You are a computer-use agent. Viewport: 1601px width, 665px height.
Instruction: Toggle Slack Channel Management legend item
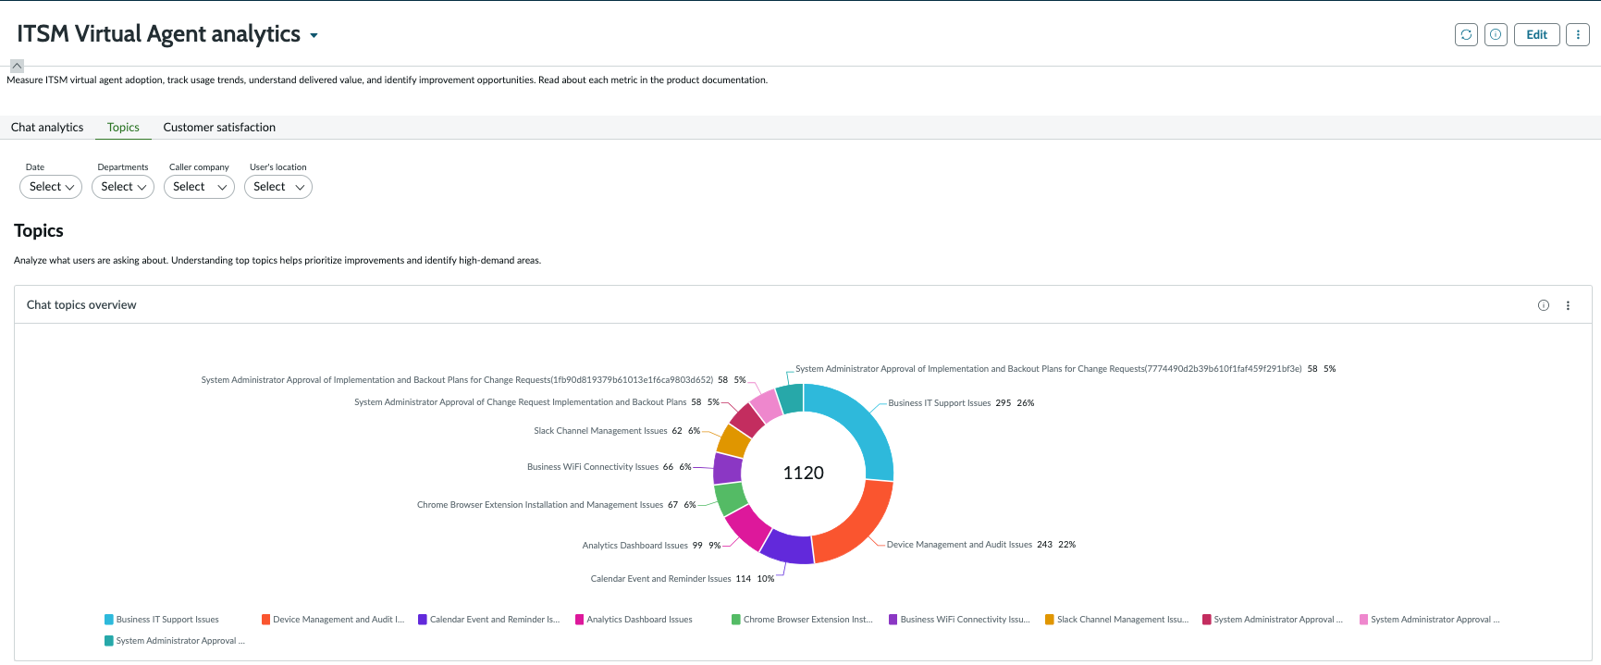click(1117, 620)
